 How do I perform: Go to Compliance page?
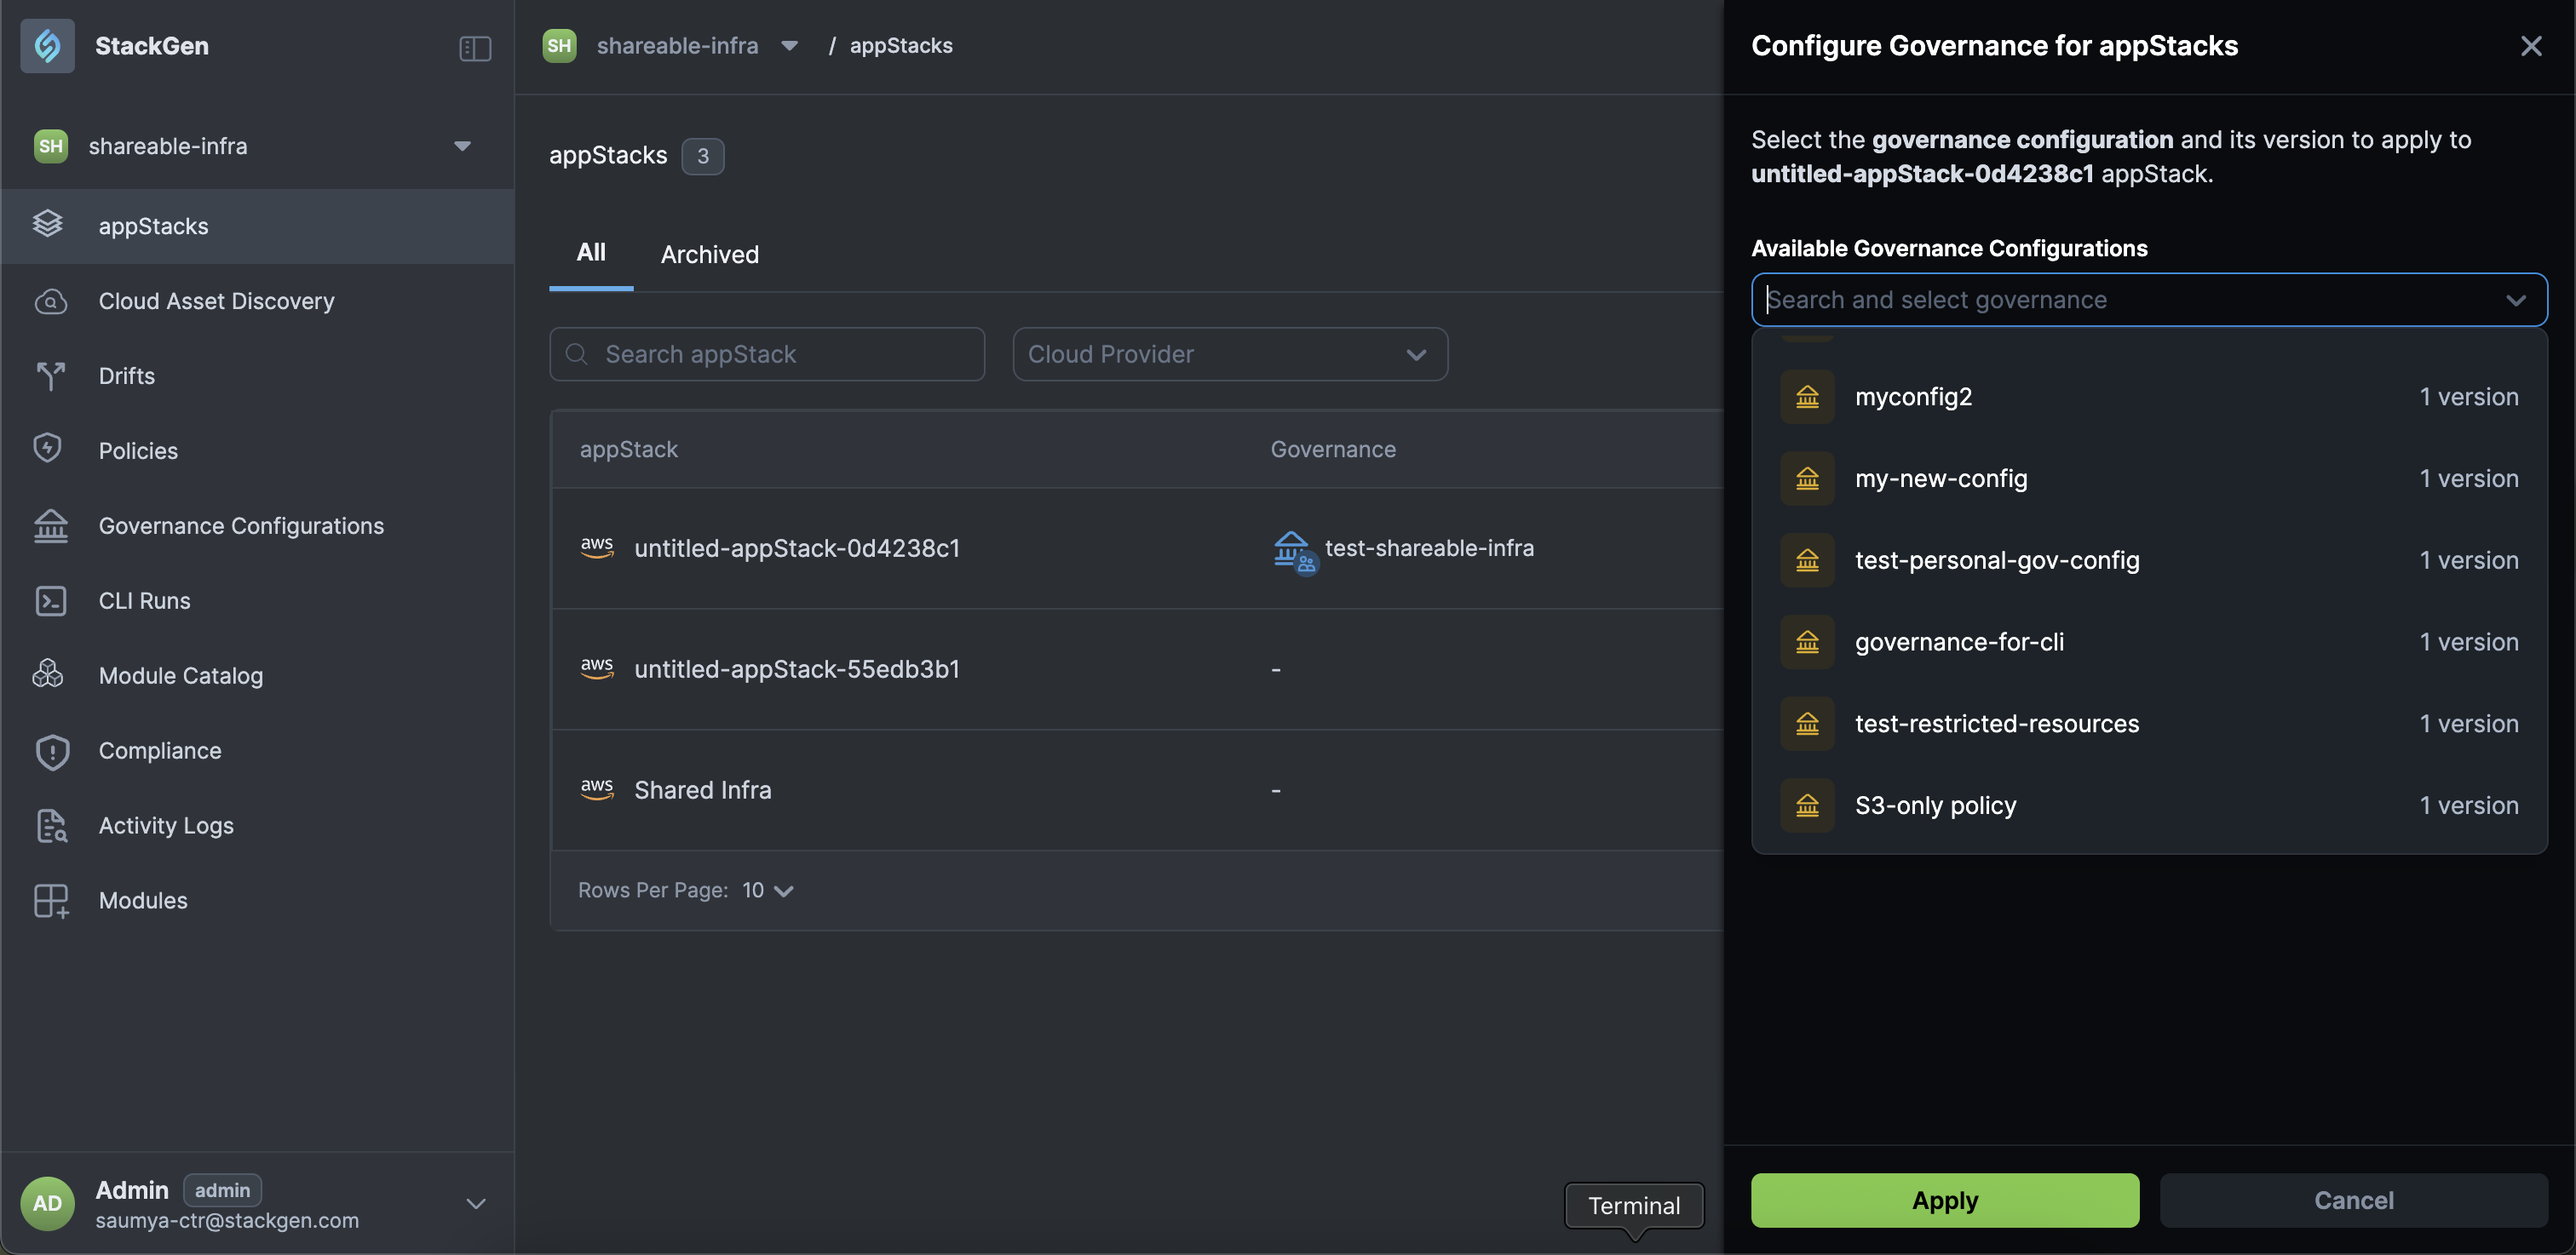[x=258, y=750]
